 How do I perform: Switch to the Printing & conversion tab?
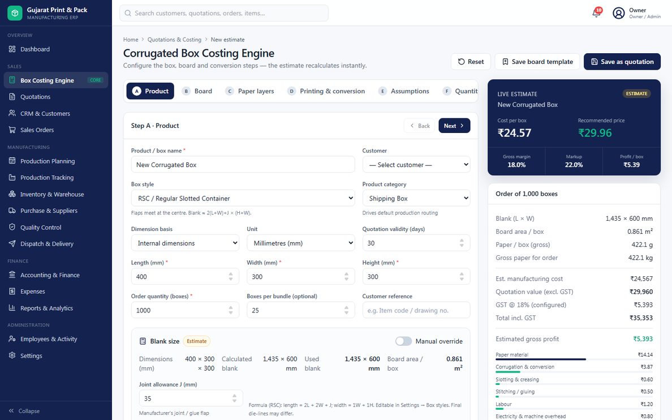click(x=326, y=91)
